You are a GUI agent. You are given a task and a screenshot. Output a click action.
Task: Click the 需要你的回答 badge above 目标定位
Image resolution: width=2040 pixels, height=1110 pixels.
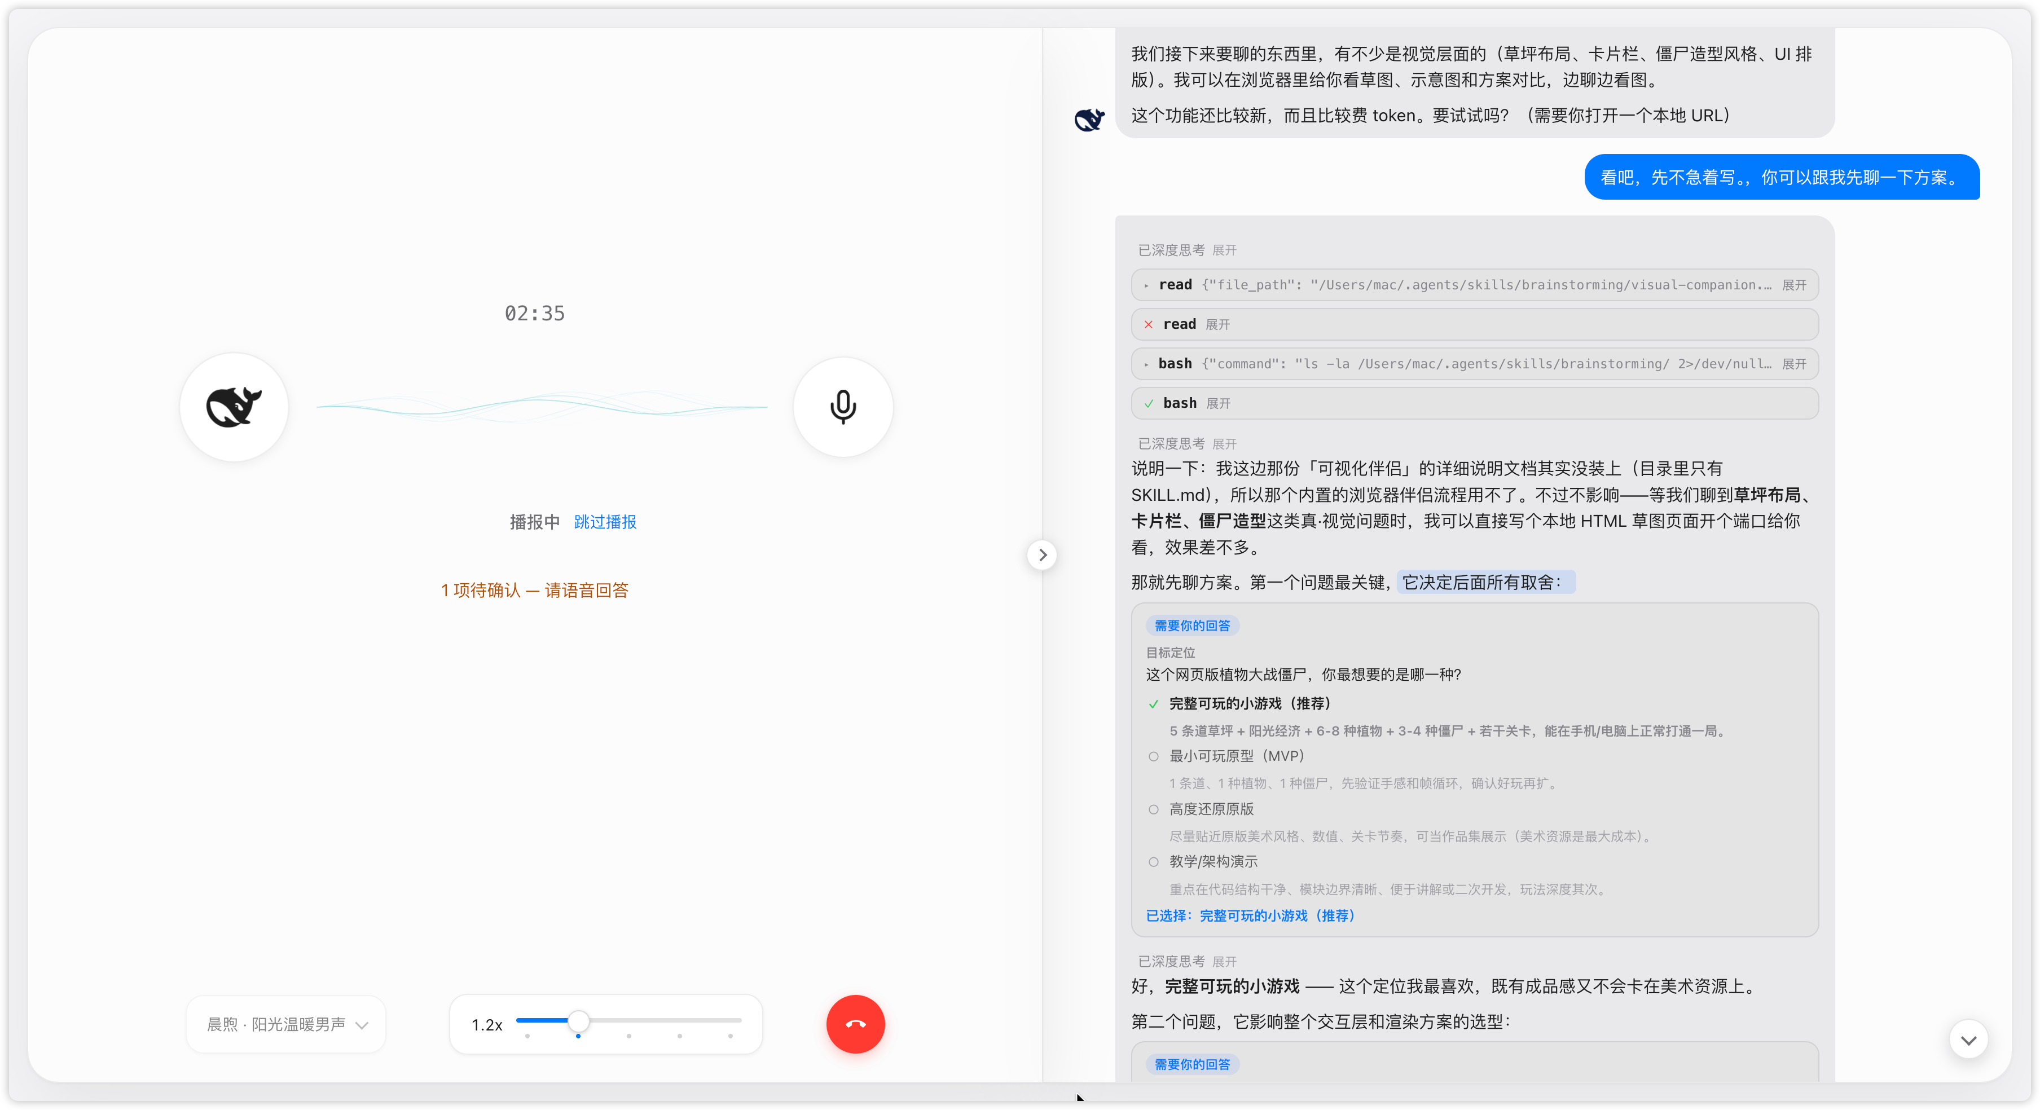(1192, 626)
